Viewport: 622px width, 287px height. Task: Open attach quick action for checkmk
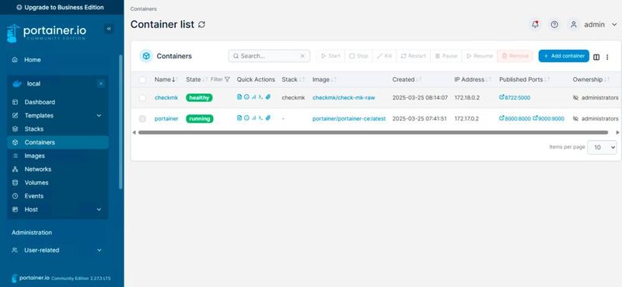pyautogui.click(x=267, y=97)
